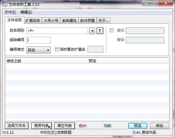Switch to the 大写小写 tab
175x138 pixels.
(51, 21)
